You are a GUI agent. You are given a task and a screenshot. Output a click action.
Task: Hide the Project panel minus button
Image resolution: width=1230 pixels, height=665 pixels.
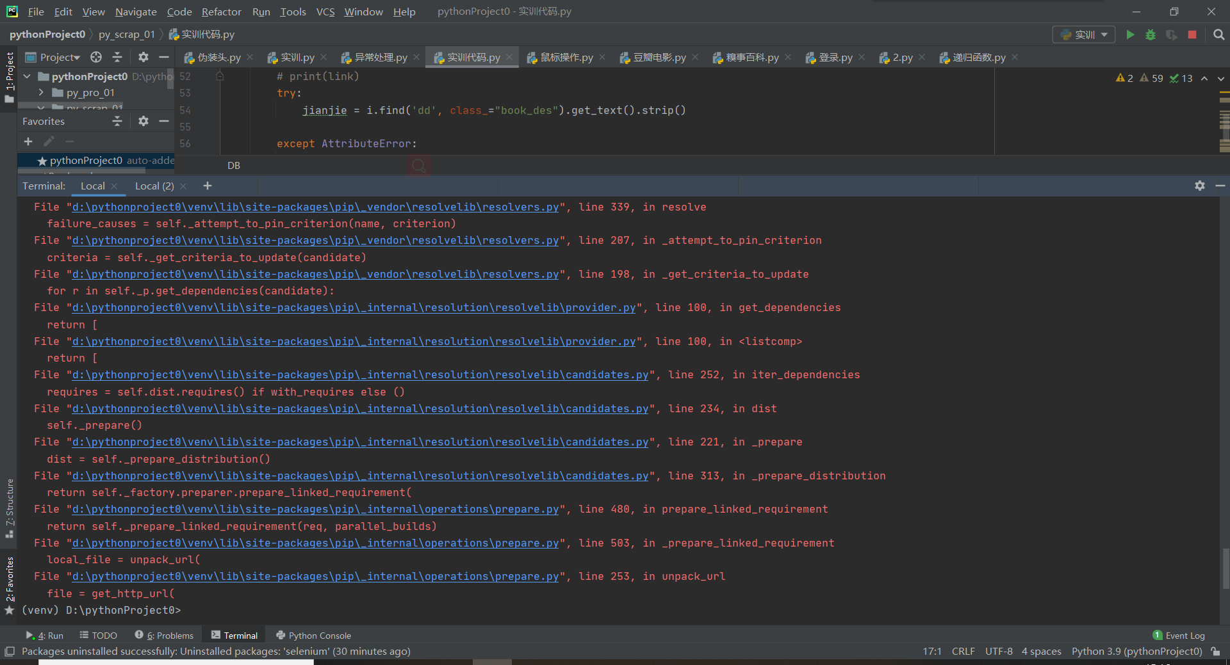(164, 57)
